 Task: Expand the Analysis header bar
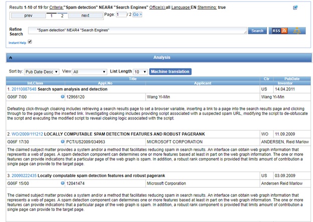[159, 57]
